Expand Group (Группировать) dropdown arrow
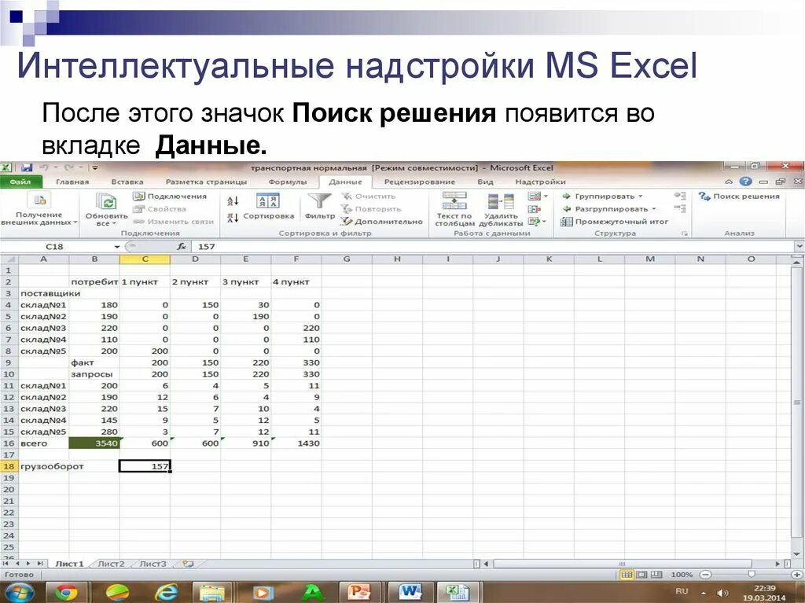The width and height of the screenshot is (805, 603). pyautogui.click(x=640, y=197)
